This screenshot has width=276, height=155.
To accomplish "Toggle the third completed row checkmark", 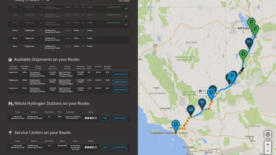I will point(126,24).
